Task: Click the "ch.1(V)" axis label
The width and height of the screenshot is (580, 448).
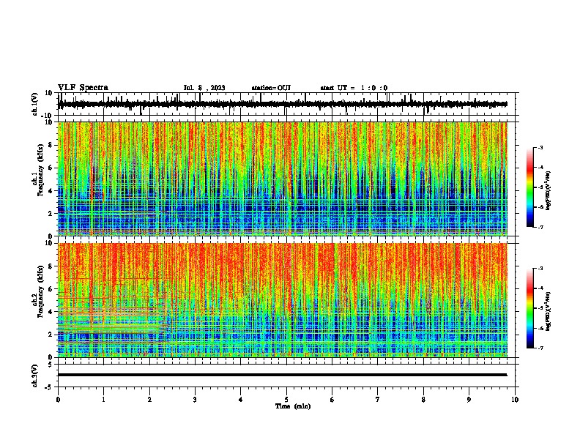Action: coord(35,104)
